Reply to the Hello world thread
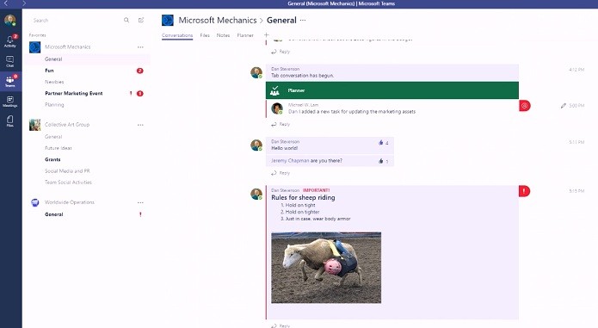 pos(281,173)
